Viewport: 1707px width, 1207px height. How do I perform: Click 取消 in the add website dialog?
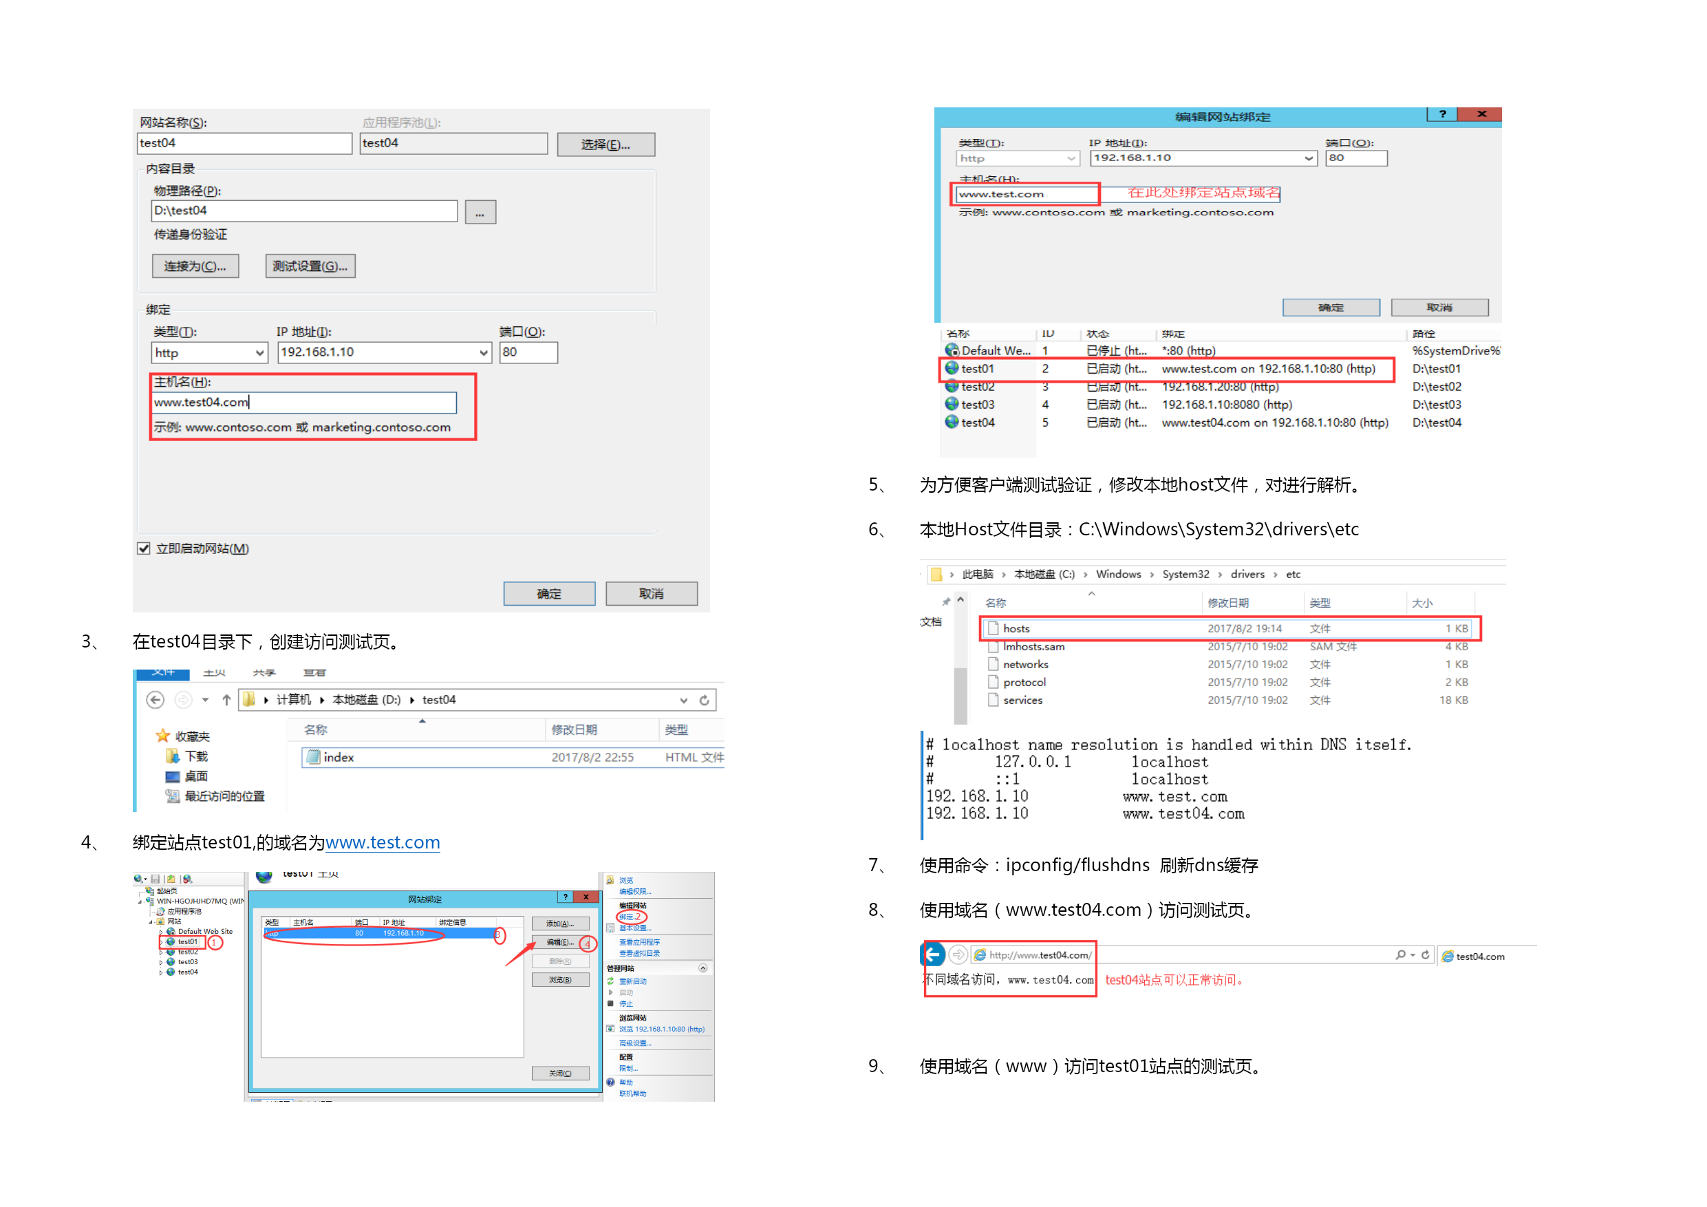point(652,593)
